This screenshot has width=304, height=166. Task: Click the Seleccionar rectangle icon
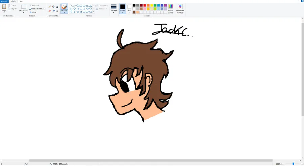coord(23,7)
